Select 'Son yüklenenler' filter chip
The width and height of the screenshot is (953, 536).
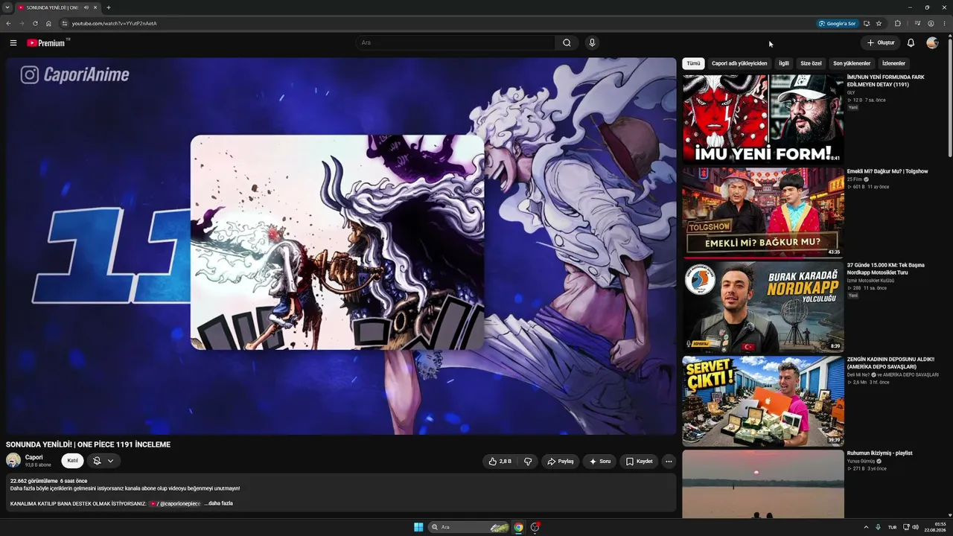click(852, 63)
